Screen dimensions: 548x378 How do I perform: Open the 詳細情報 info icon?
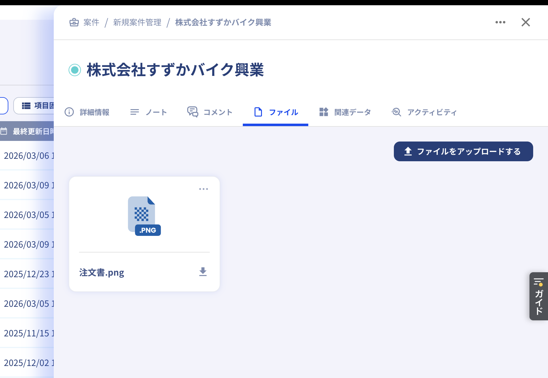(69, 112)
